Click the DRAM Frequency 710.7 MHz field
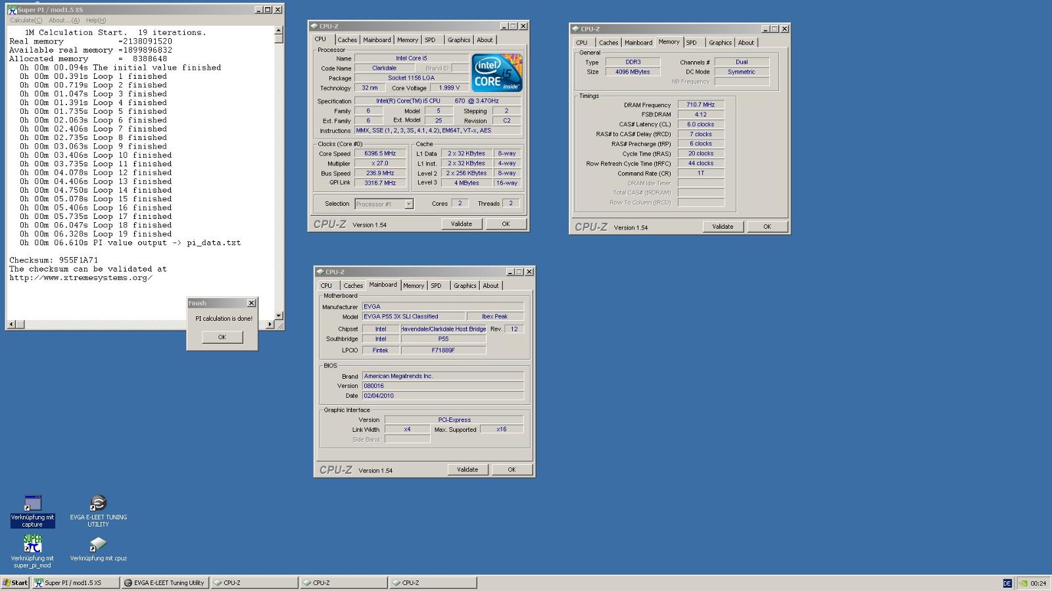Screen dimensions: 1052x591 pyautogui.click(x=701, y=105)
